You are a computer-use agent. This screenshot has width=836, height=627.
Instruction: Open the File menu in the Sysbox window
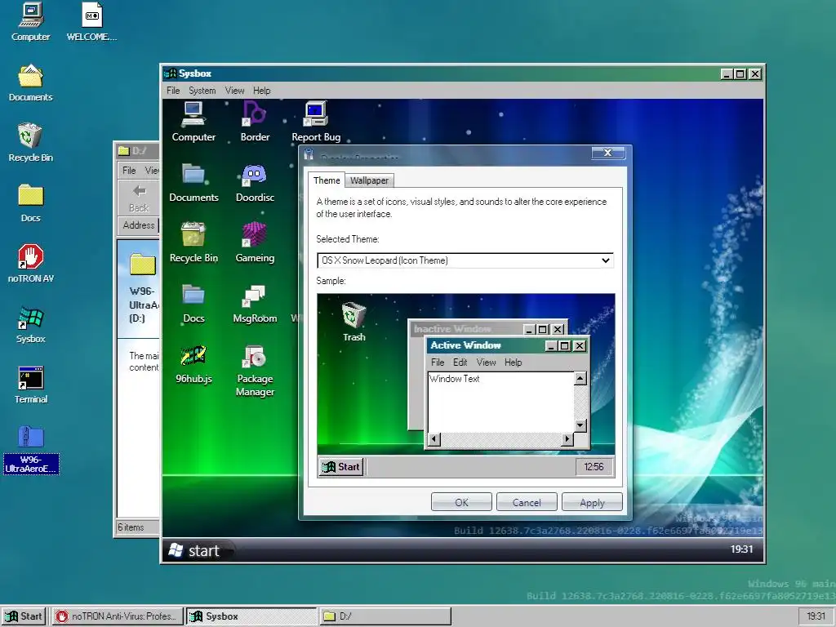pyautogui.click(x=173, y=91)
